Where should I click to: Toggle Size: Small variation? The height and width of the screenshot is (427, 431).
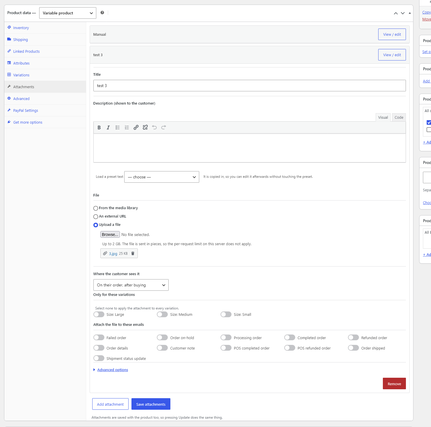tap(226, 314)
